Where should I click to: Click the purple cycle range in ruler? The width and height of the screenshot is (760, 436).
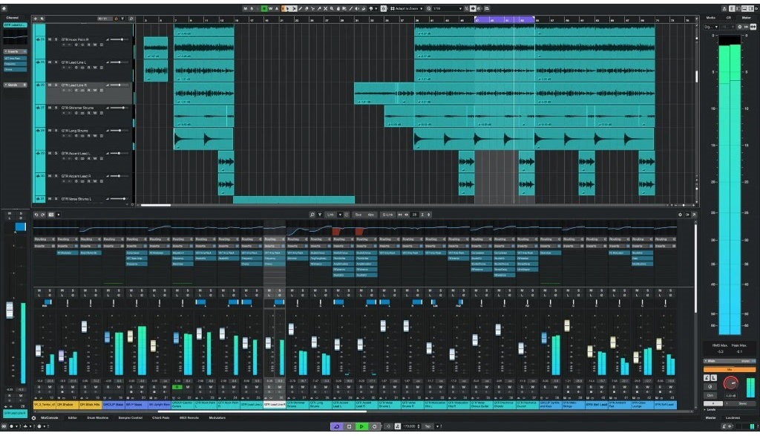505,20
